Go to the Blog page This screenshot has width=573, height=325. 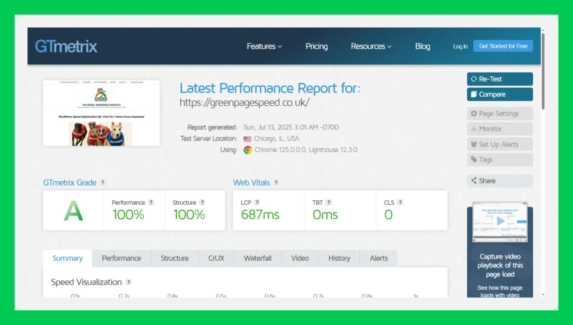(422, 46)
